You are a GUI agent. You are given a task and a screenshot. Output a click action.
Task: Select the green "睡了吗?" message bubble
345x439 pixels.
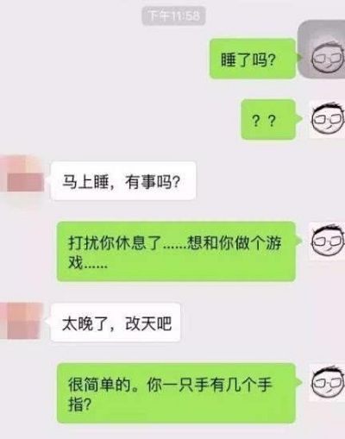253,59
